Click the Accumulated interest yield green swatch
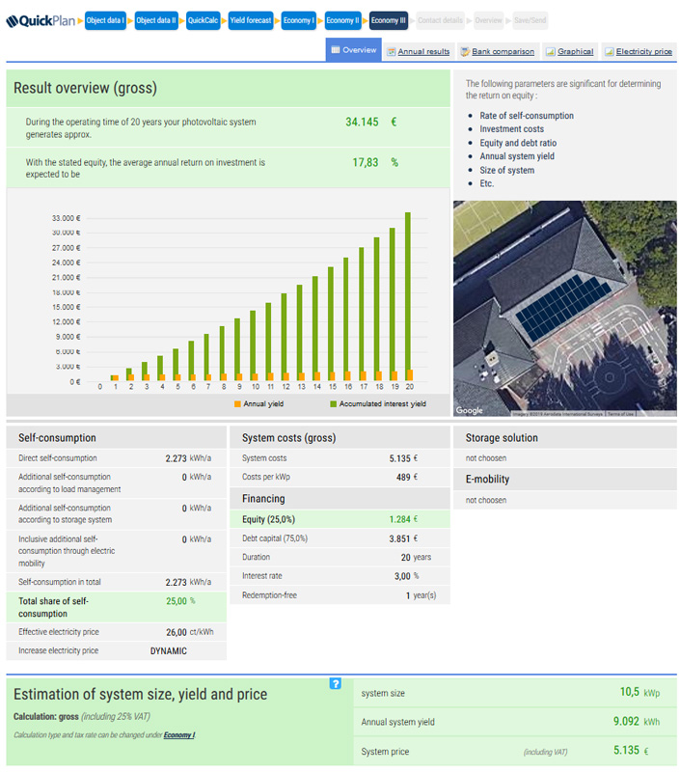 [x=333, y=403]
